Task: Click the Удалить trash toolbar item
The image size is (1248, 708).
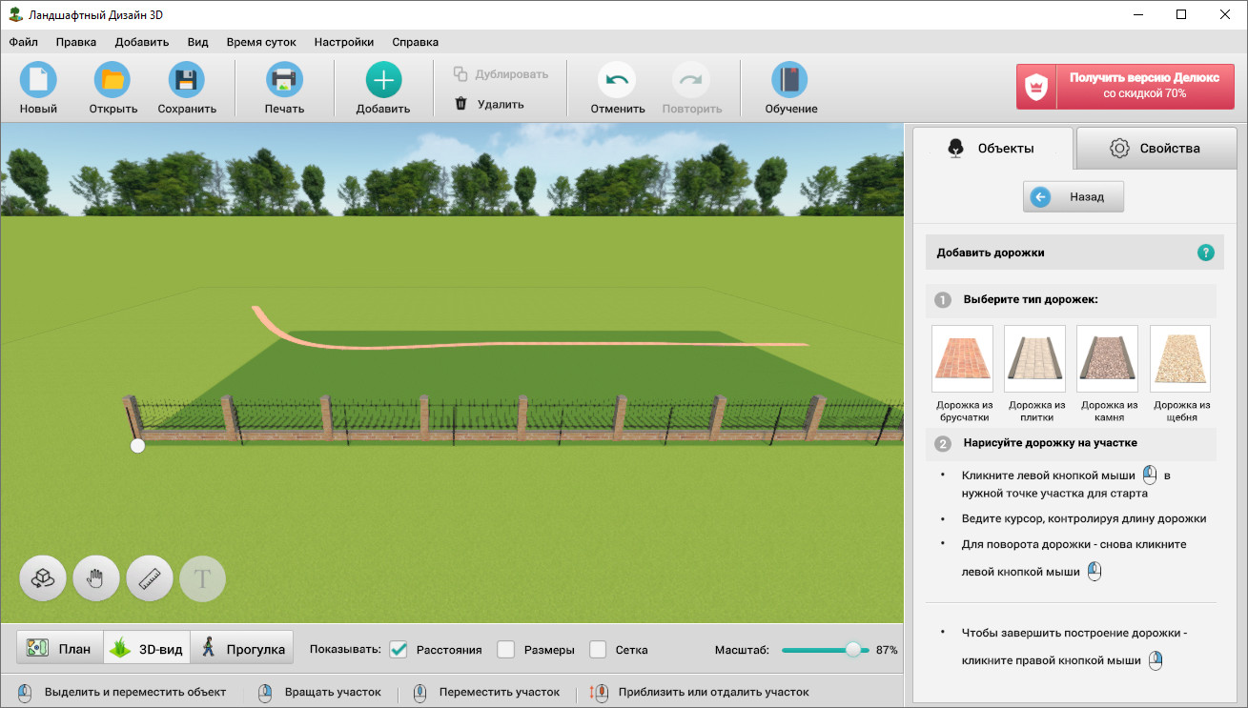Action: click(x=489, y=105)
